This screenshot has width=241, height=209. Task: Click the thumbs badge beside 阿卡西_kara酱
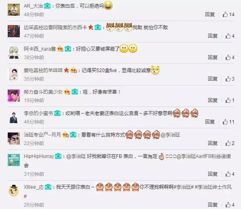click(x=60, y=49)
